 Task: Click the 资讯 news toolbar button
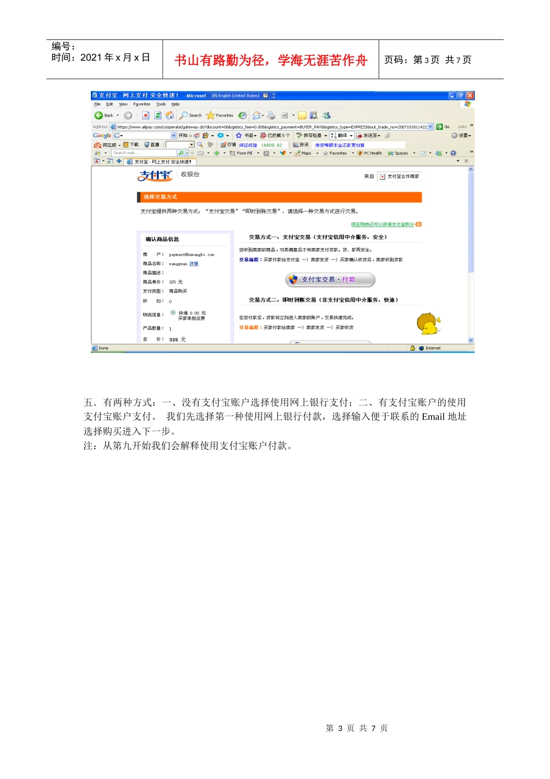point(301,145)
